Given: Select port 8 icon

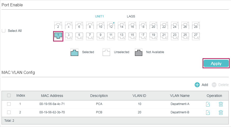Looking at the screenshot, I should (x=90, y=26).
